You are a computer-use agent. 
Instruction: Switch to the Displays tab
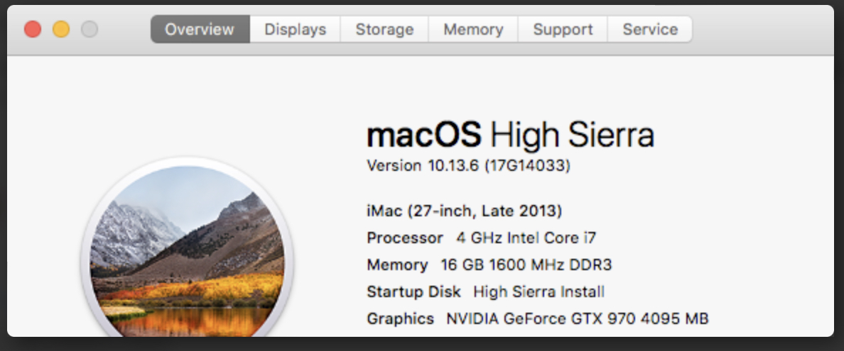pyautogui.click(x=295, y=30)
